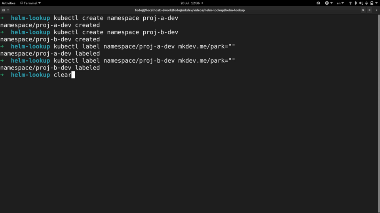
Task: Click the Wi-Fi network status icon
Action: (x=350, y=3)
